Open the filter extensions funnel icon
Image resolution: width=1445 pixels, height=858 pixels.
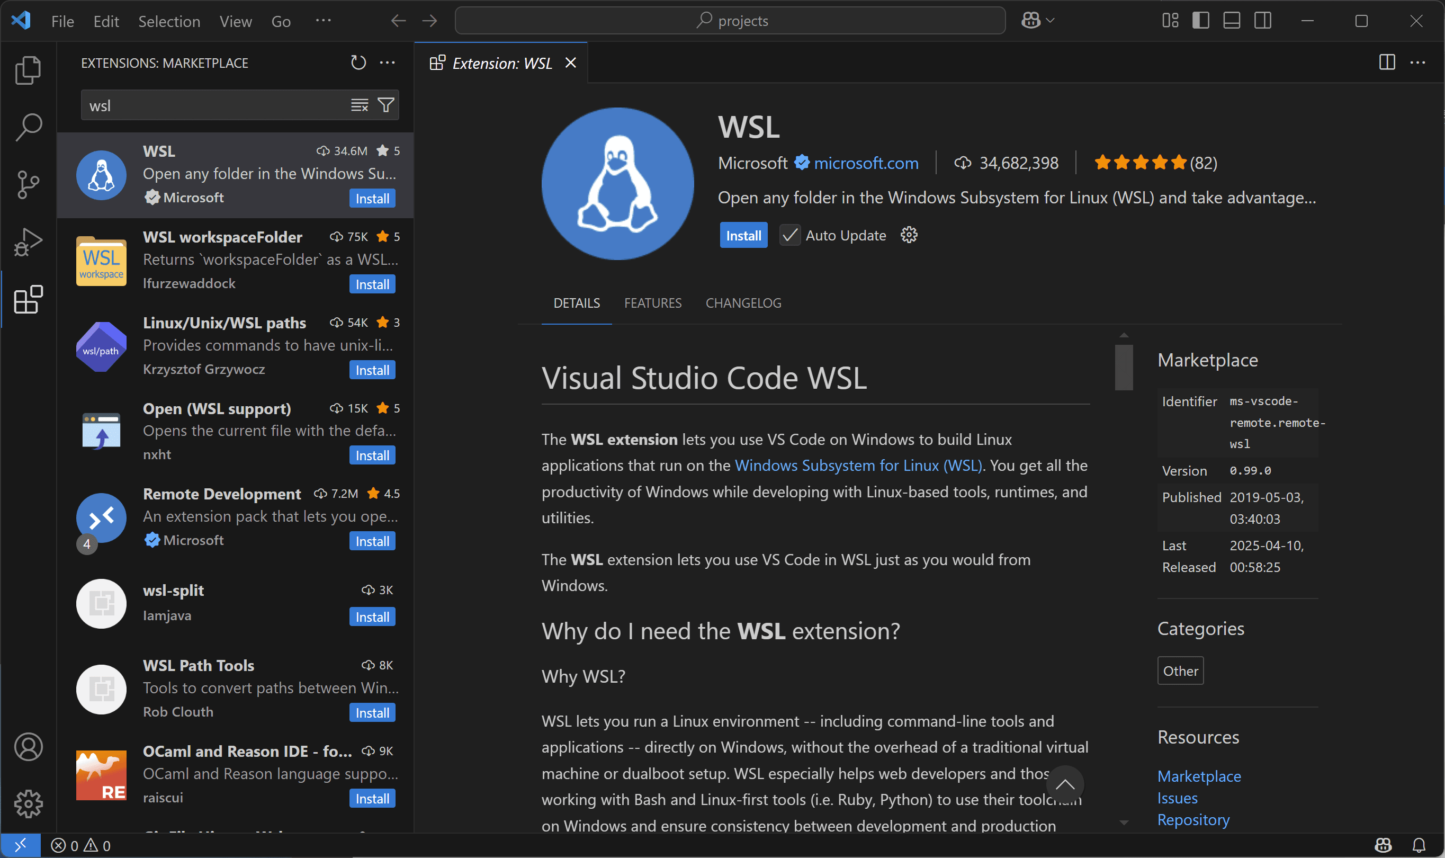tap(385, 105)
